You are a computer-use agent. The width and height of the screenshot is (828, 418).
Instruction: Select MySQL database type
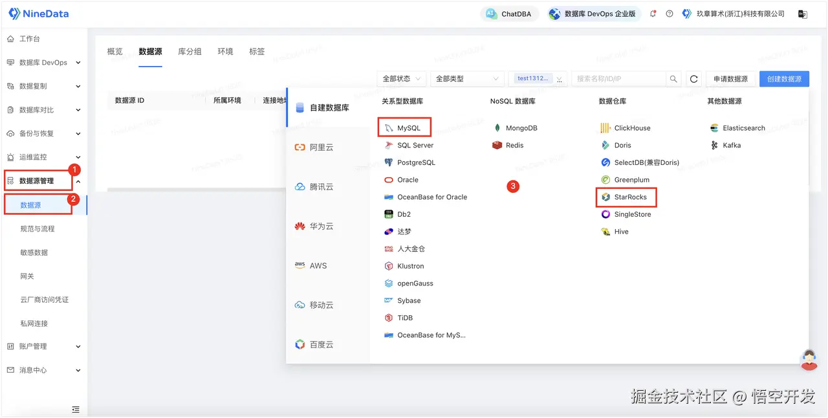[404, 128]
